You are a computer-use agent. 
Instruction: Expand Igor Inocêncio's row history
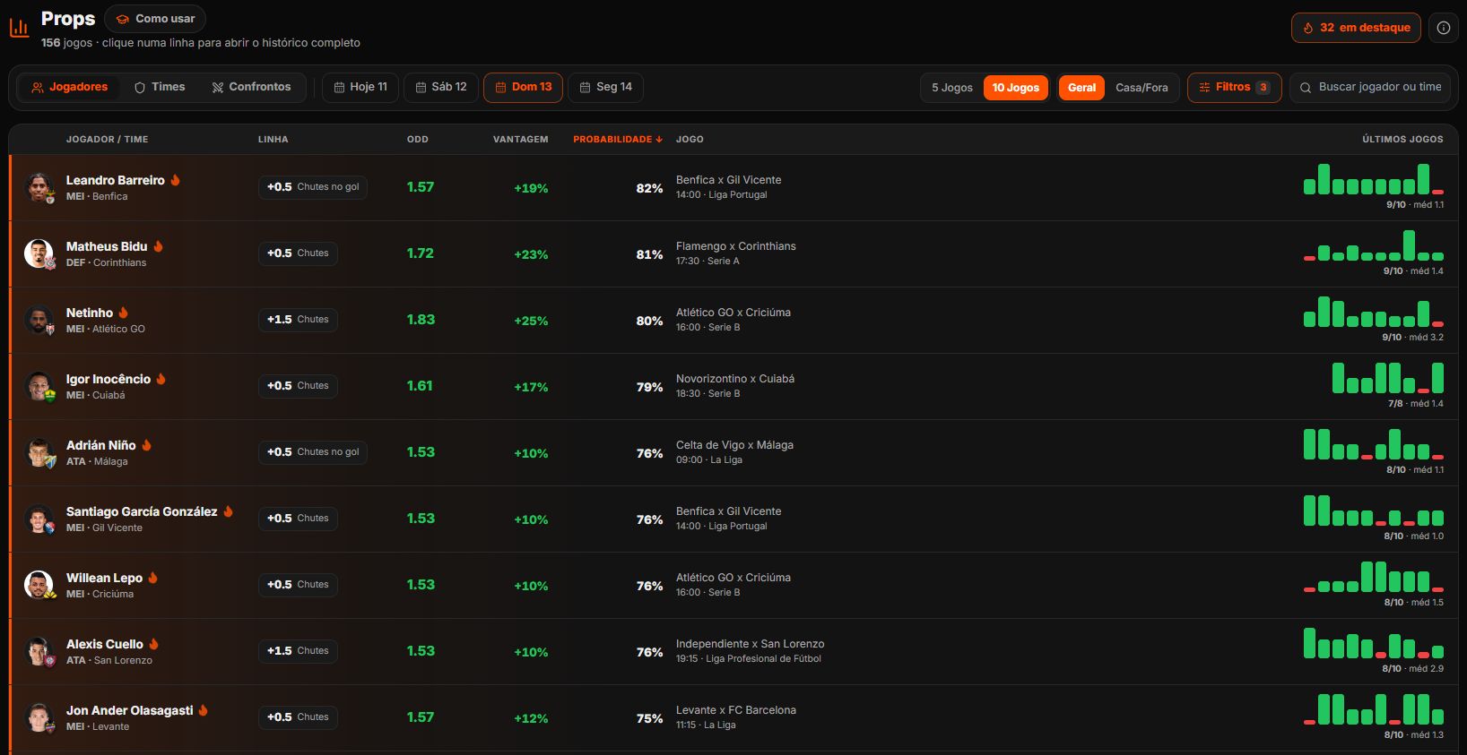[733, 387]
